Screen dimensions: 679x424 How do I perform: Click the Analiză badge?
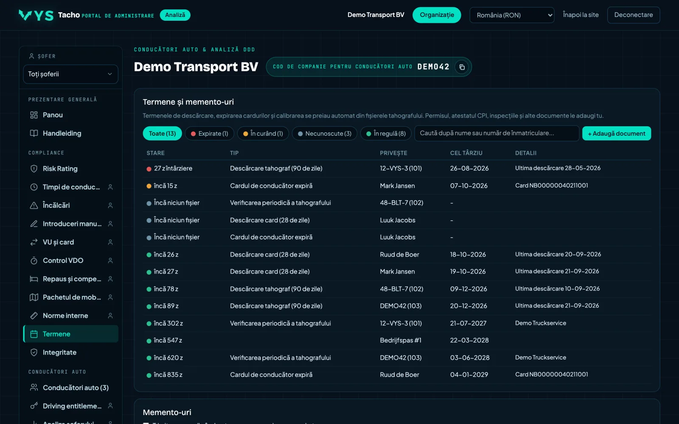pos(175,15)
